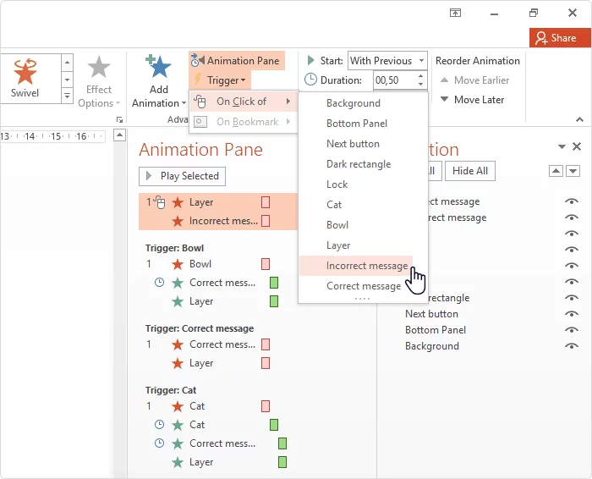
Task: Toggle visibility of Correct message object
Action: 572,201
